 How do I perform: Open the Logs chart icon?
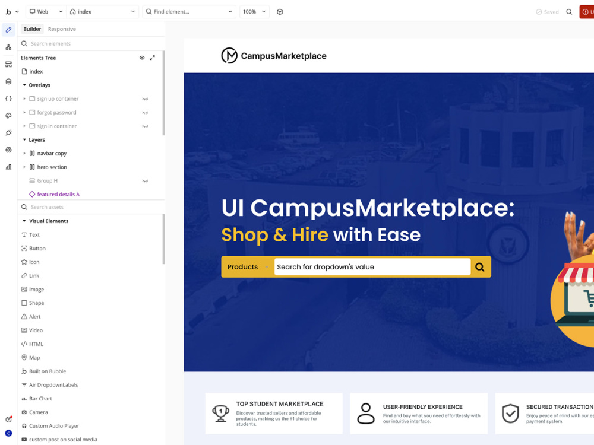click(x=8, y=167)
